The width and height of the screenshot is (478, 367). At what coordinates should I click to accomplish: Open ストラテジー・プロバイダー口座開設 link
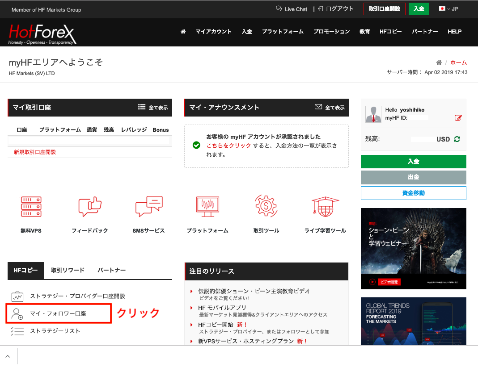tap(77, 296)
